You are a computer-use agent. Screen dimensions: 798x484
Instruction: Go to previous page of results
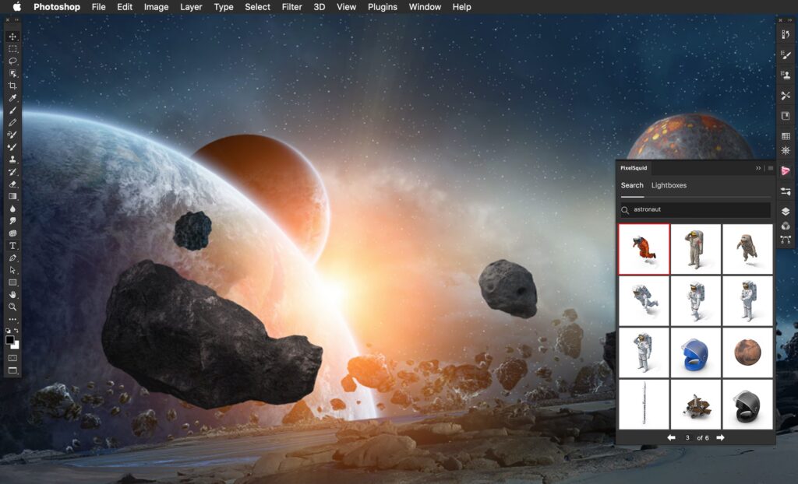(671, 438)
